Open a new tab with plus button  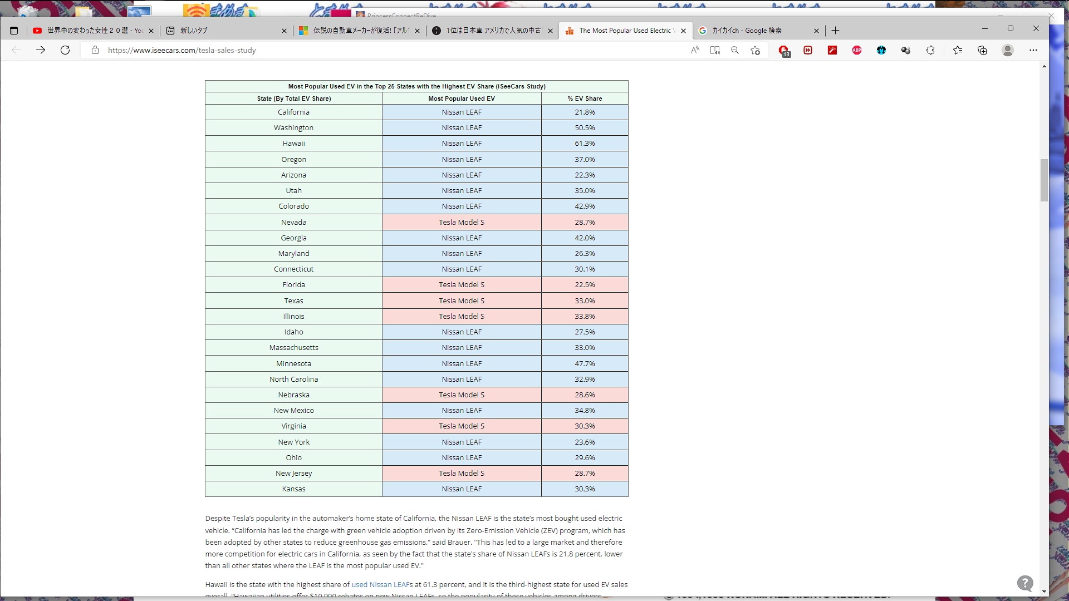coord(835,31)
